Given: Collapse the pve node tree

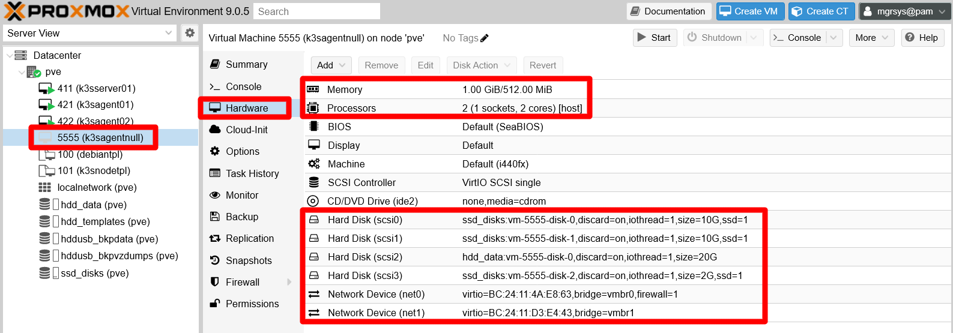Looking at the screenshot, I should 22,72.
